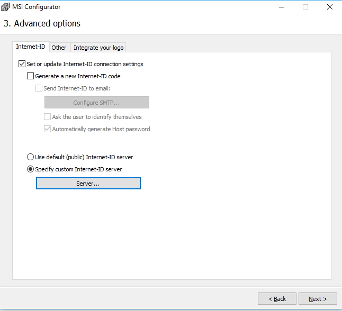Click the maximize window button
This screenshot has height=311, width=342.
click(x=305, y=7)
